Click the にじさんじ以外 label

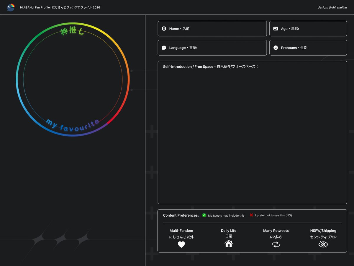[181, 237]
